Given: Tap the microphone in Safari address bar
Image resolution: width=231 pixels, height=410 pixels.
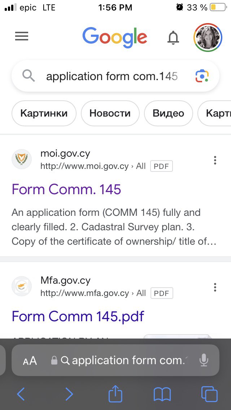Looking at the screenshot, I should pyautogui.click(x=204, y=360).
